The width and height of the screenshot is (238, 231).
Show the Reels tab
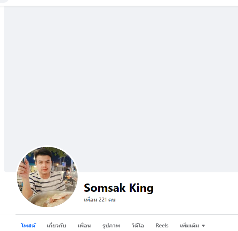[162, 226]
